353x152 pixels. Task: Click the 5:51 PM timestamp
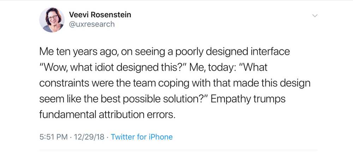pos(53,137)
